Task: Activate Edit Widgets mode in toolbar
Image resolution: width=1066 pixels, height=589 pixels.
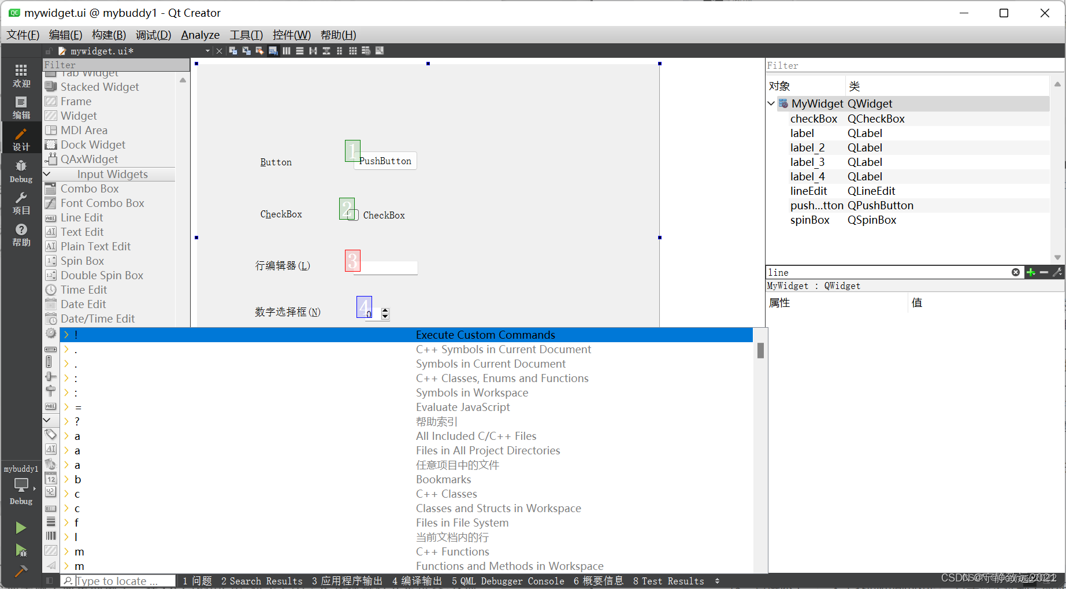Action: pyautogui.click(x=233, y=51)
